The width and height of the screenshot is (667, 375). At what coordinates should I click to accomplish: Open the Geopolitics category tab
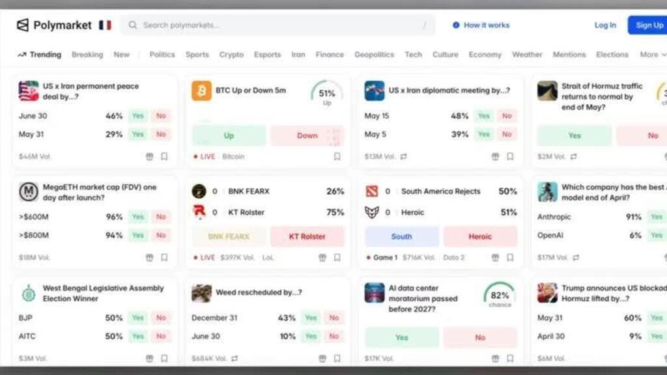pos(374,55)
